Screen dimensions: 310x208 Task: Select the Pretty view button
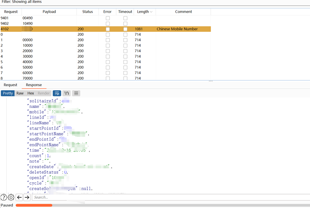(x=8, y=93)
